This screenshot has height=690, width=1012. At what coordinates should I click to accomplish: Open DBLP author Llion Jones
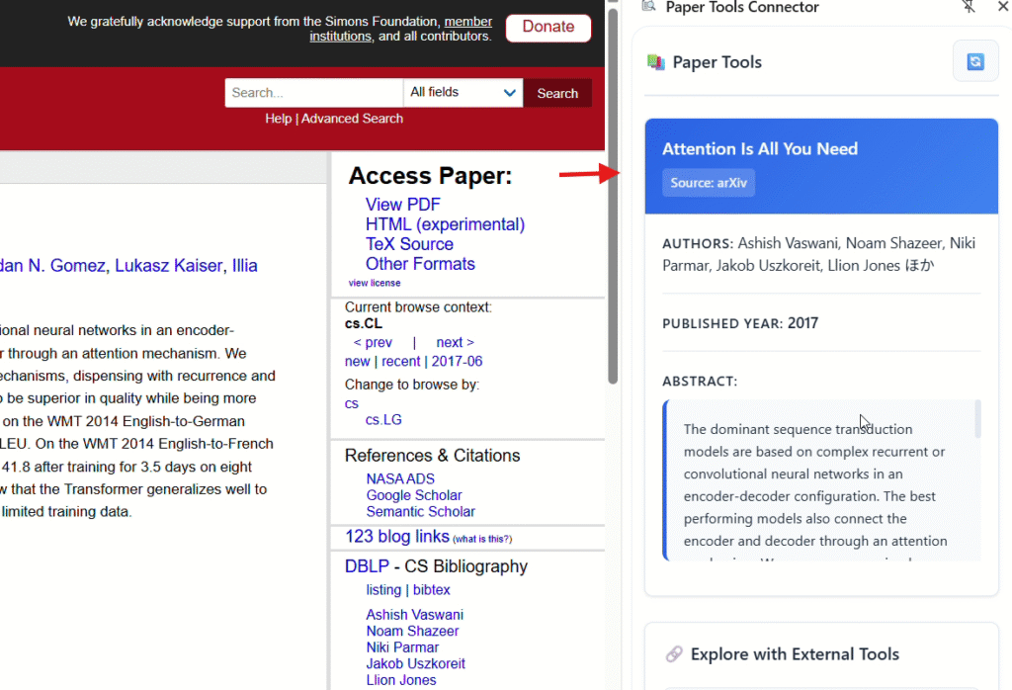point(401,680)
